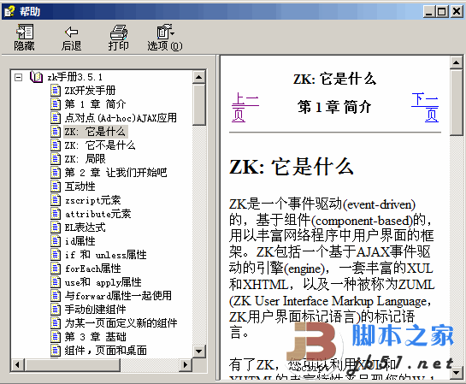This screenshot has height=384, width=466.
Task: Open the ZK开发手册 topic
Action: [90, 91]
